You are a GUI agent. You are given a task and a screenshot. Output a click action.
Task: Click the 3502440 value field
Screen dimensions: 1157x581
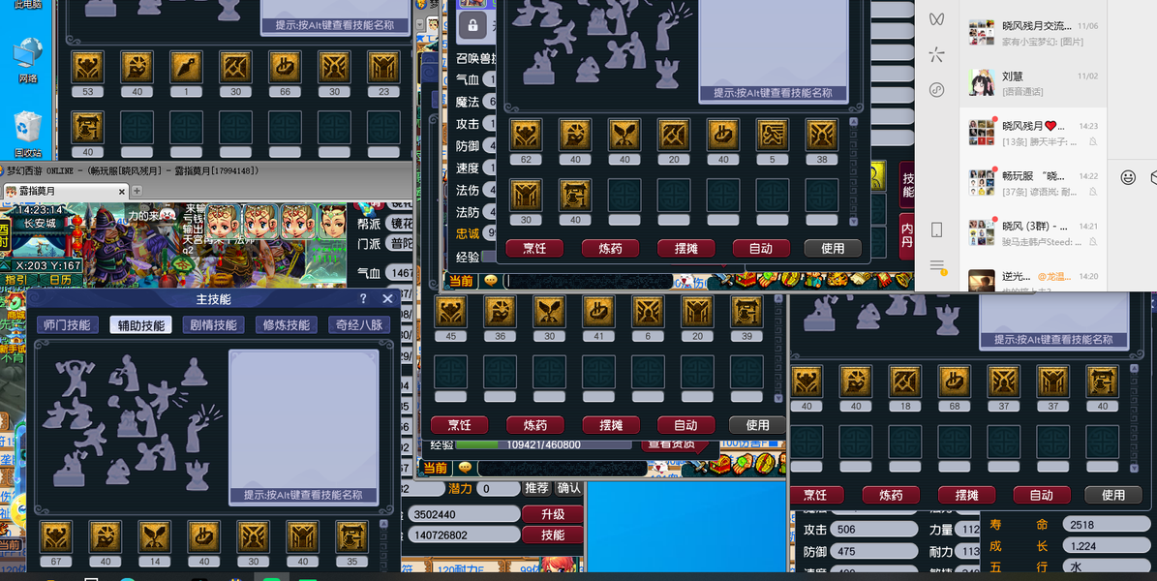coord(465,514)
